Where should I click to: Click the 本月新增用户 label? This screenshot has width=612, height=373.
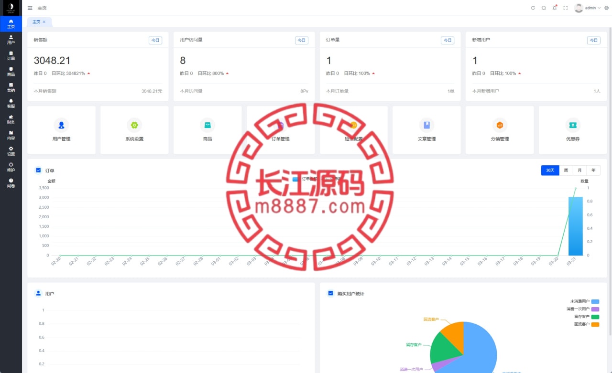click(485, 91)
